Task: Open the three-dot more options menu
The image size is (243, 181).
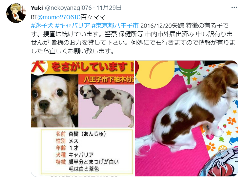Action: pos(234,8)
